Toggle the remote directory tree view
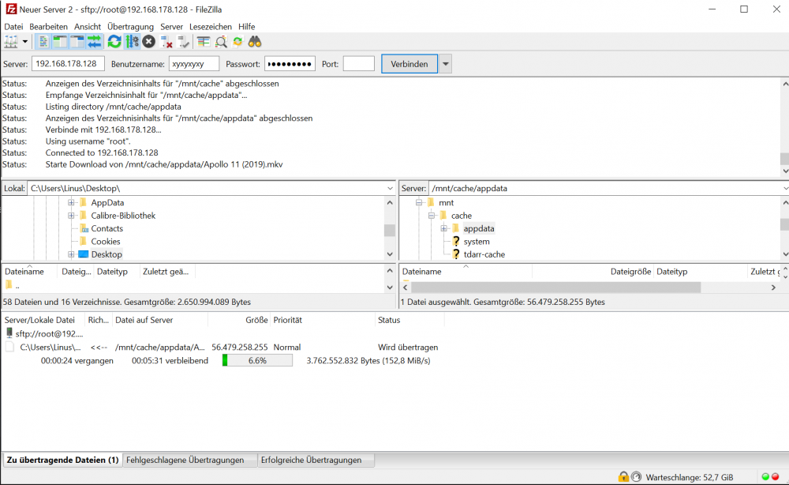Viewport: 789px width, 485px height. point(77,42)
